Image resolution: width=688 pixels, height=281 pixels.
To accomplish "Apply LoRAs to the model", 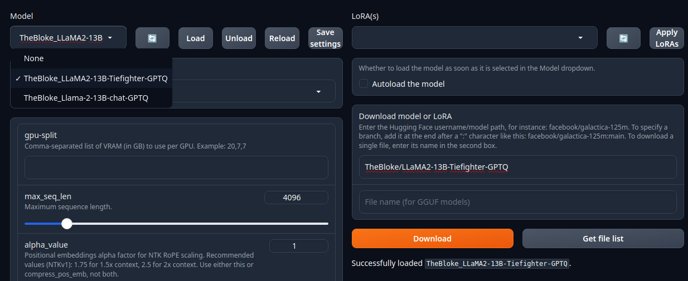I will coord(667,38).
